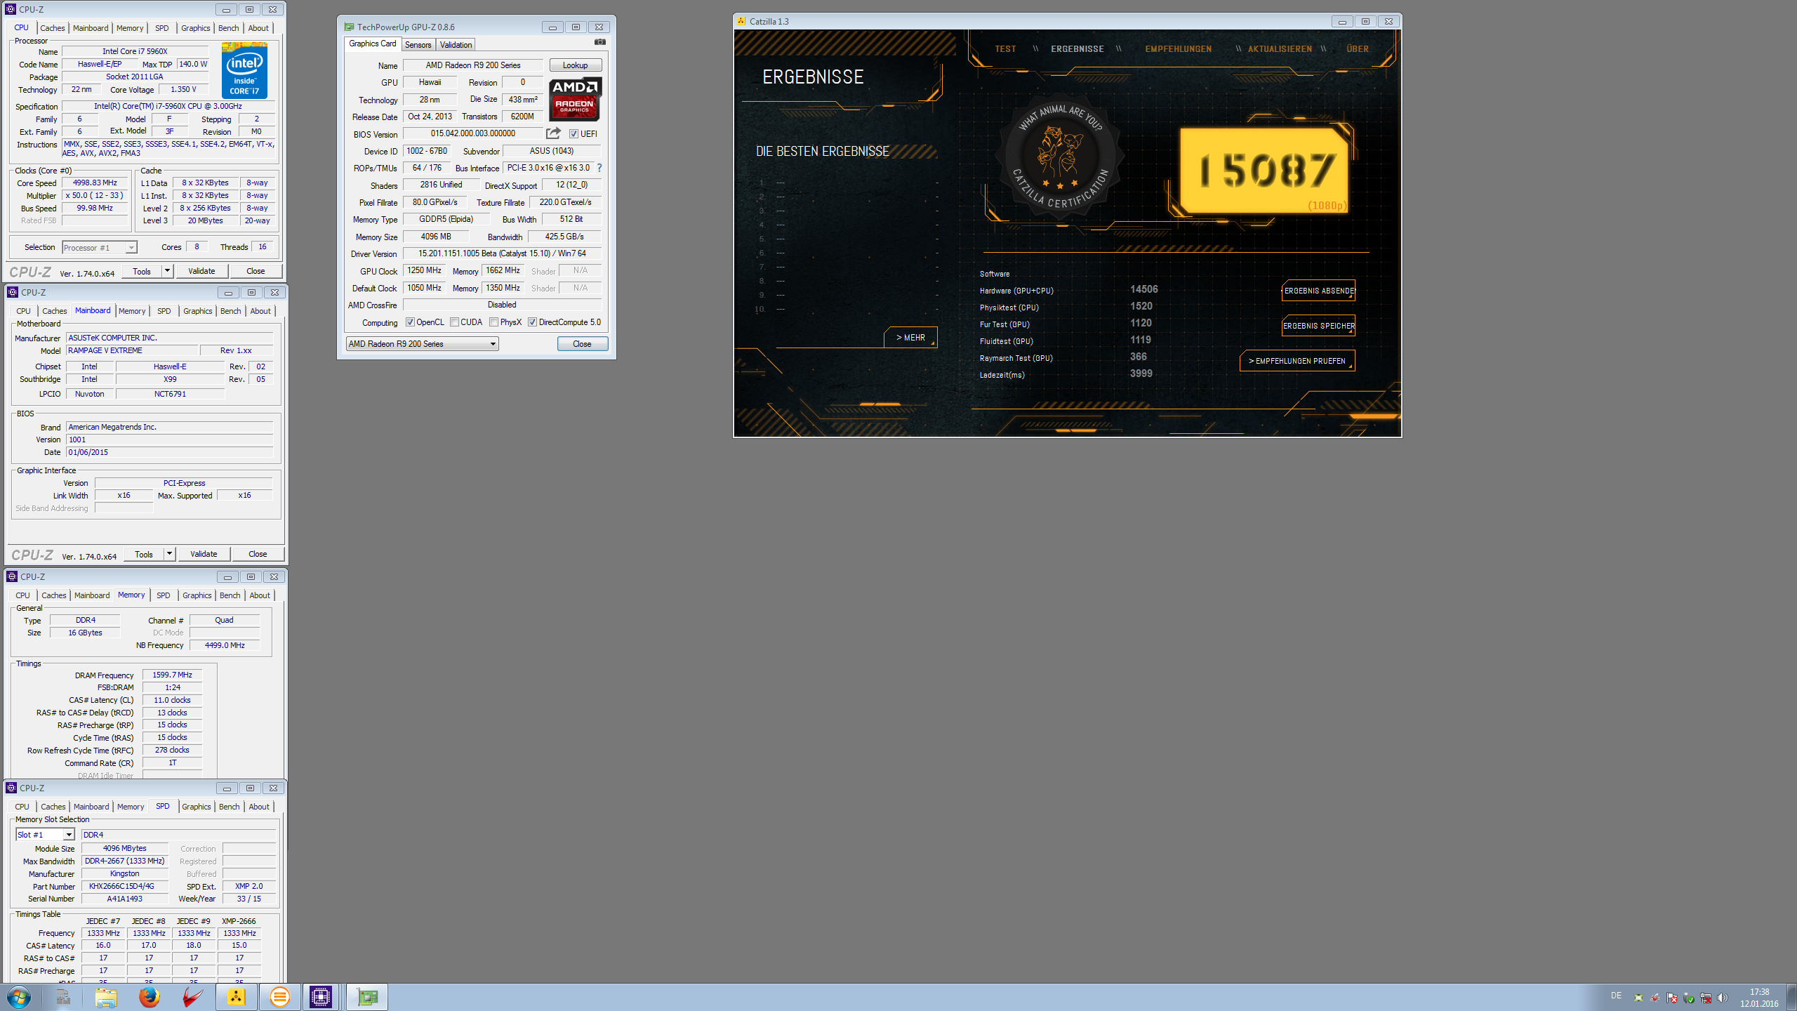Expand Tools arrow in the CPU tab CPU-Z window
The height and width of the screenshot is (1011, 1797).
(x=167, y=271)
